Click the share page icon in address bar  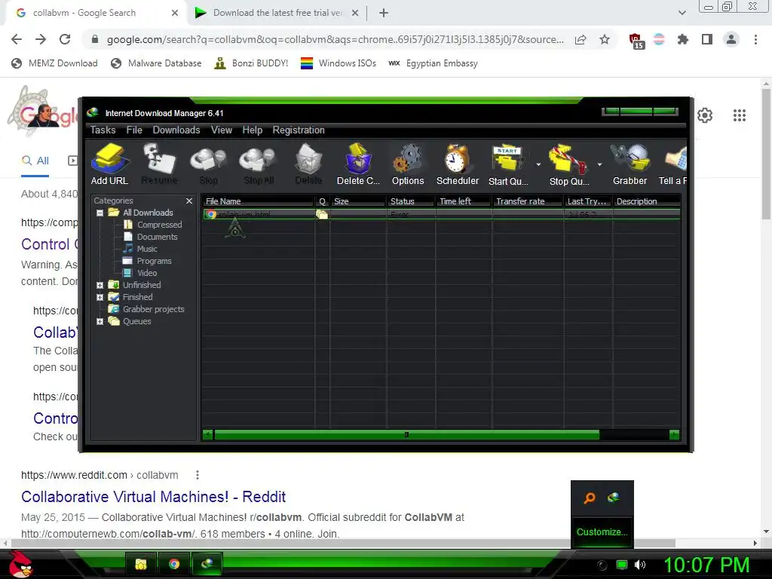(581, 39)
